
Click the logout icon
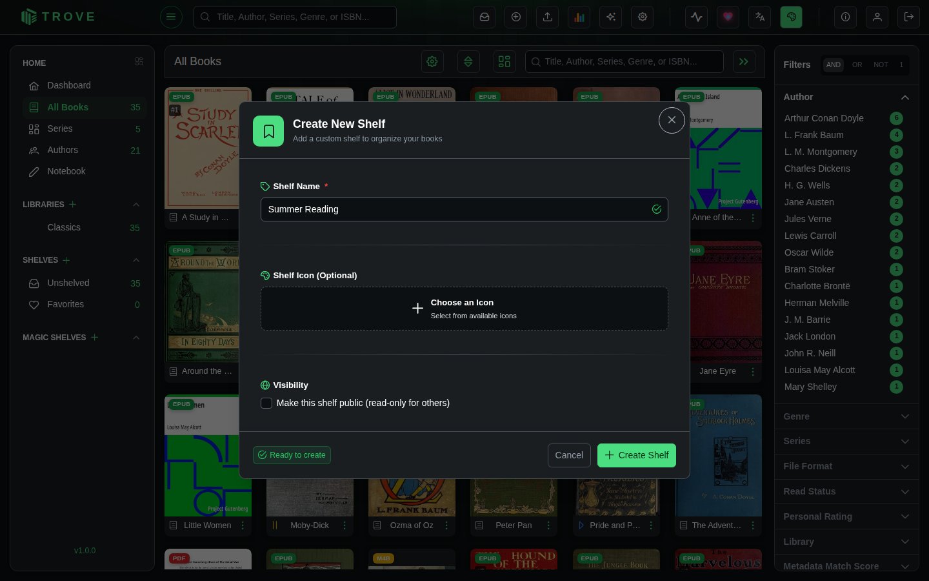pyautogui.click(x=909, y=17)
